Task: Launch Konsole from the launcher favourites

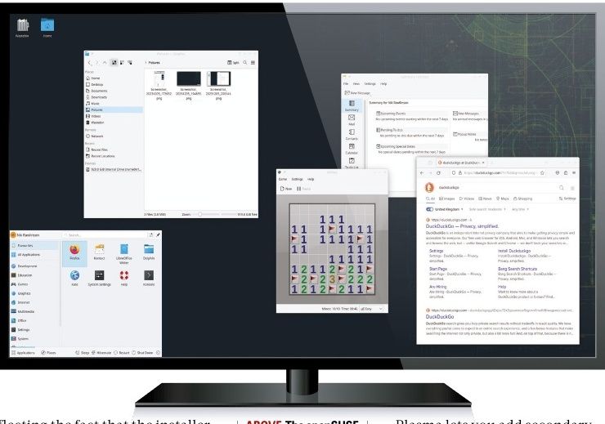Action: coord(149,278)
